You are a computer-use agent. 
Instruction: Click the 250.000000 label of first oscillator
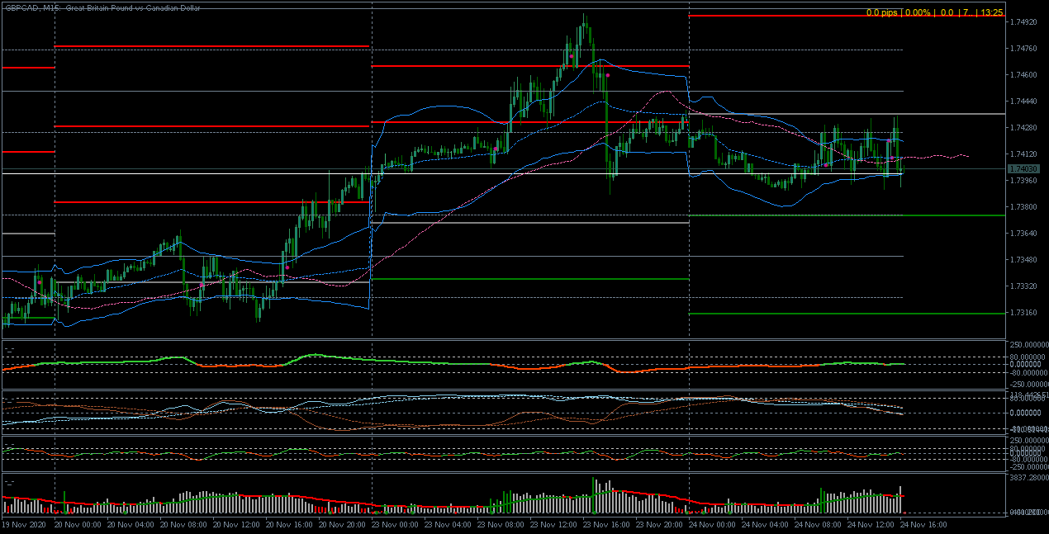coord(1028,345)
